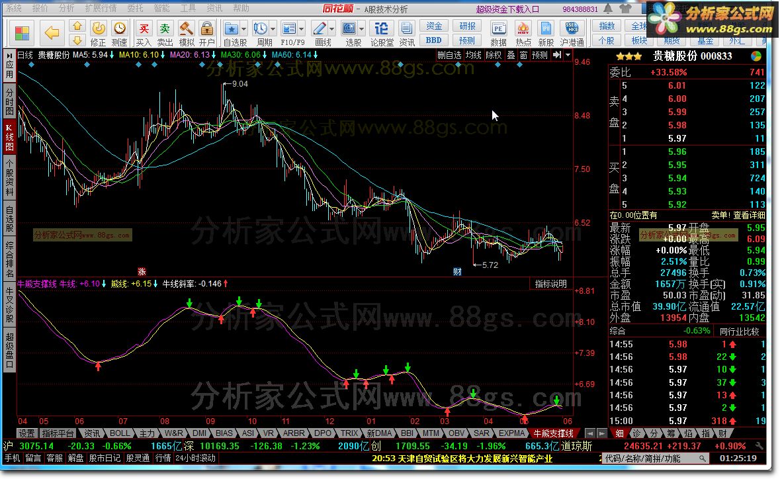This screenshot has height=479, width=780.
Task: Open the 热点 hot topics icon
Action: coord(523,33)
